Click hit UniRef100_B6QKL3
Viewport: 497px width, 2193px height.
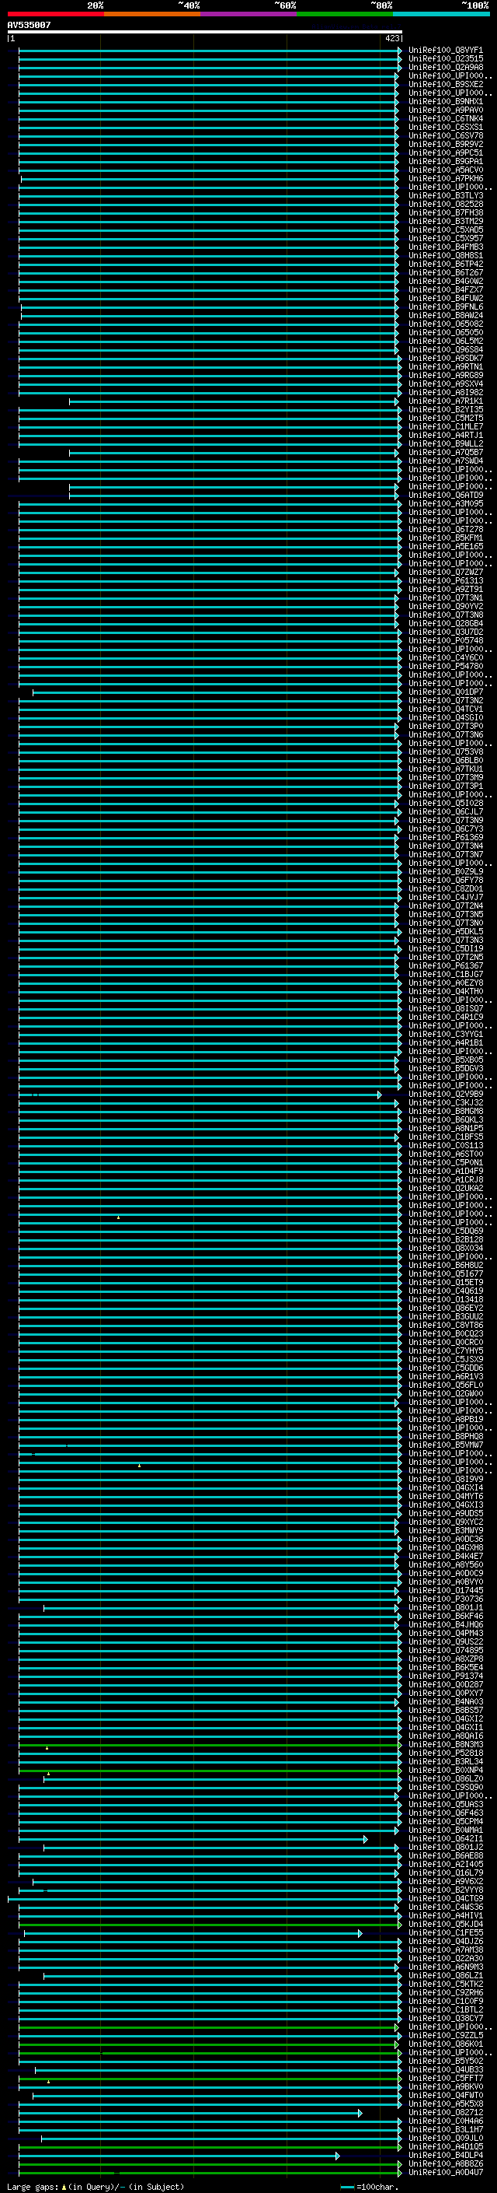tap(445, 1119)
